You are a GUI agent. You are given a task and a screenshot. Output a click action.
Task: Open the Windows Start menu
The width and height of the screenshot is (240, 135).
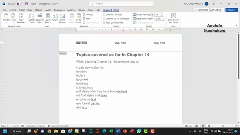point(5,131)
